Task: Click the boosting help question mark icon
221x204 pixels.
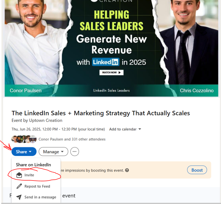Action: (127, 170)
